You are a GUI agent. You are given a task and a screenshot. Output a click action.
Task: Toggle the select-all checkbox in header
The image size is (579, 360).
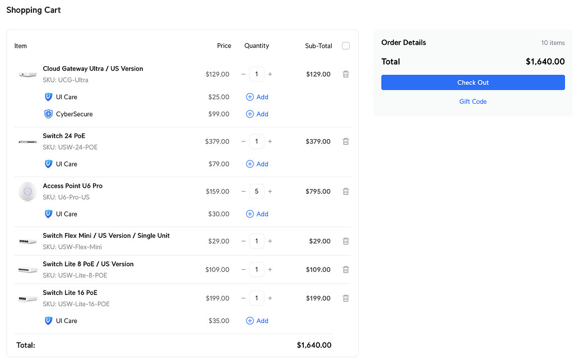point(346,46)
